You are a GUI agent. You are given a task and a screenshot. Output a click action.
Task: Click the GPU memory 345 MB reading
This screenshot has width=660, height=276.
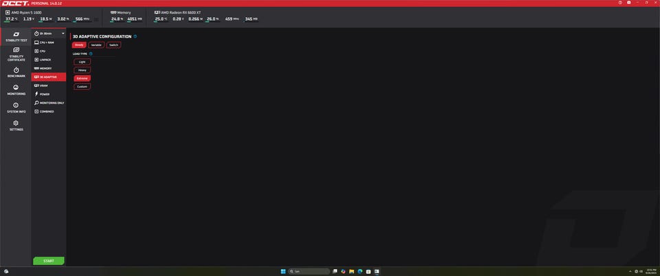click(x=252, y=19)
